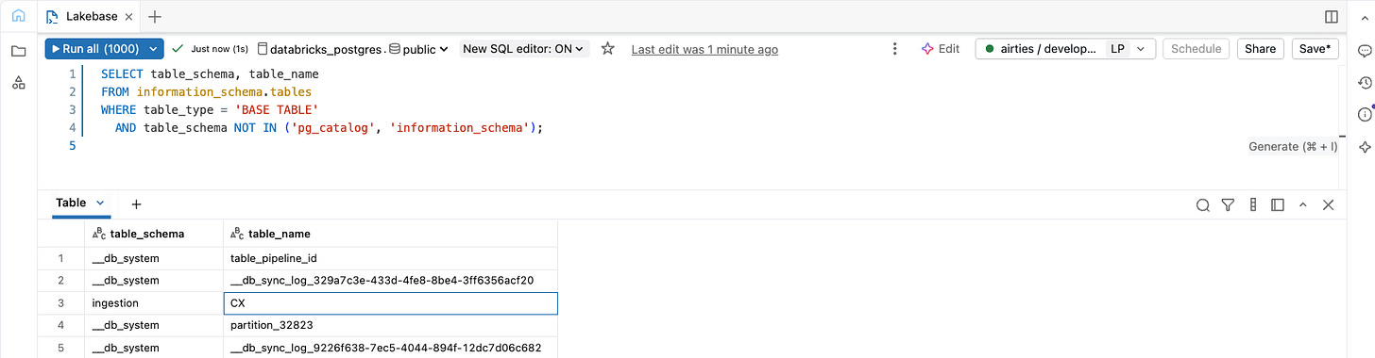Select the 'CX' table name cell
The width and height of the screenshot is (1375, 358).
pos(390,303)
